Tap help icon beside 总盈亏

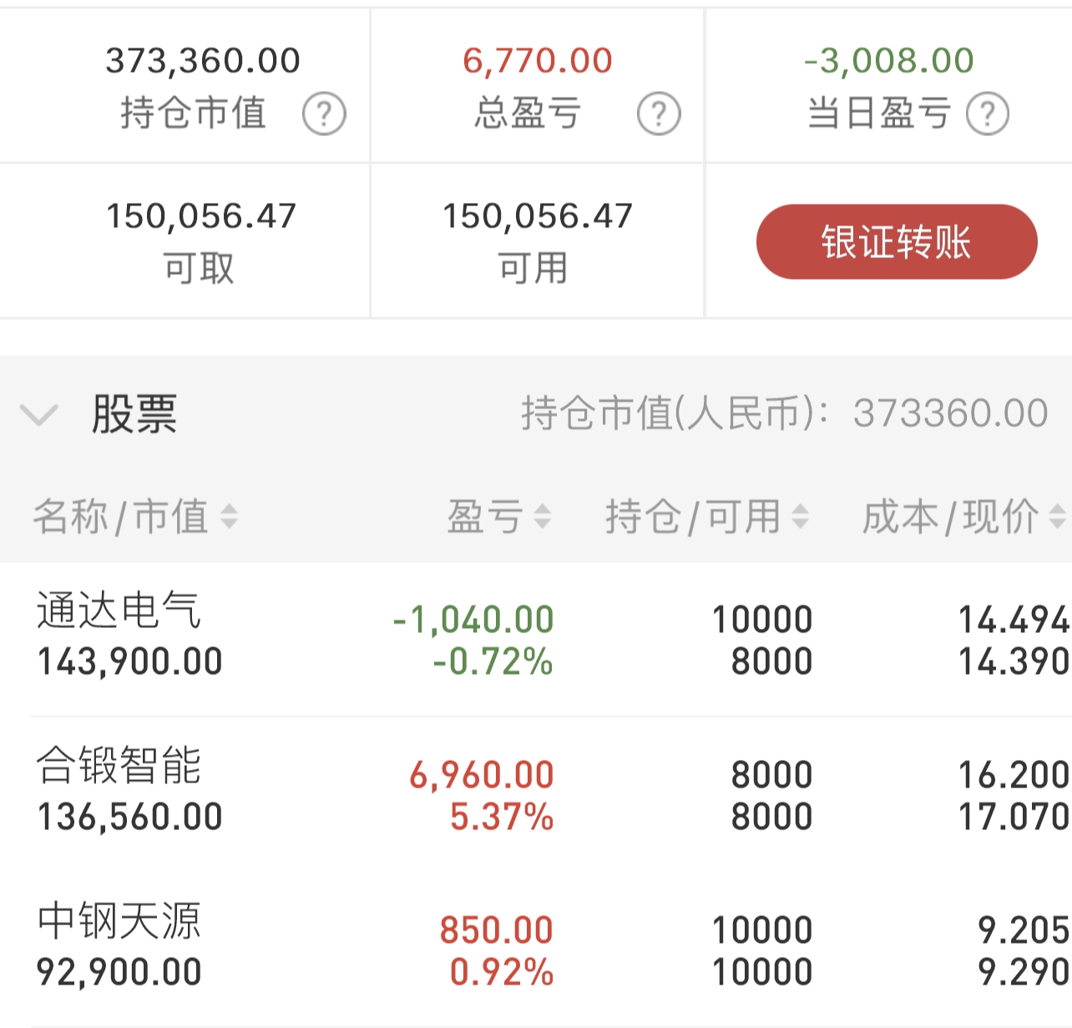[x=659, y=114]
